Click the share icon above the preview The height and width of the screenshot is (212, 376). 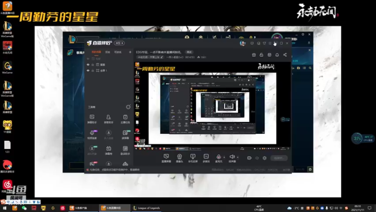pyautogui.click(x=285, y=55)
